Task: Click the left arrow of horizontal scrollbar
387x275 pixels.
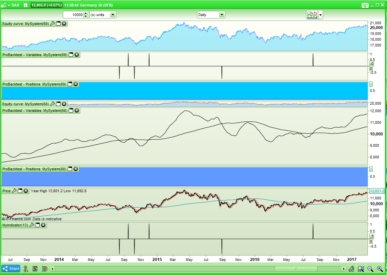Action: (x=53, y=269)
